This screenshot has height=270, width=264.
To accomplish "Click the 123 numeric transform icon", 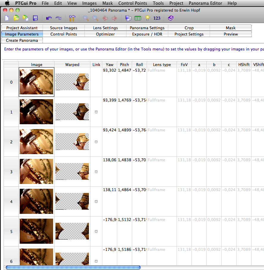I will [x=157, y=18].
